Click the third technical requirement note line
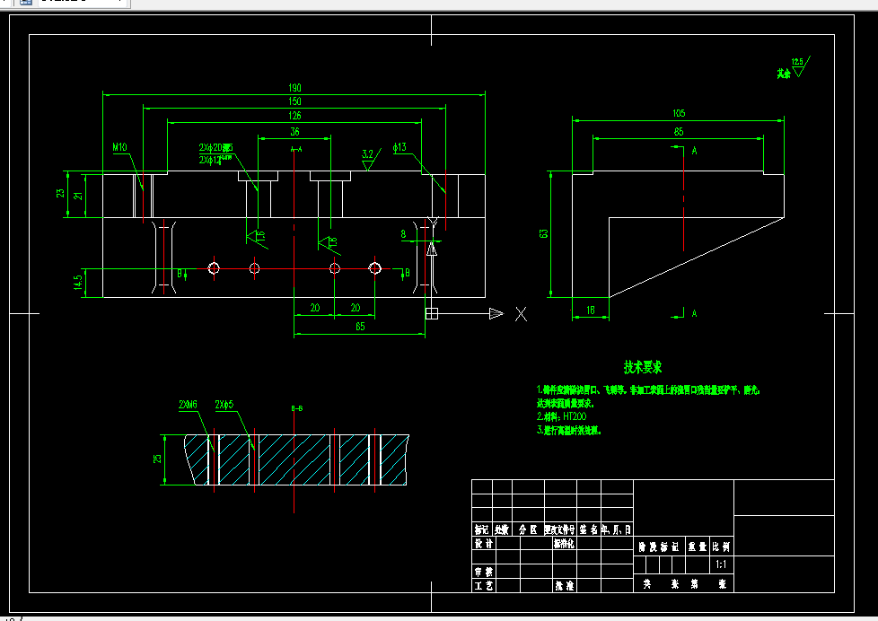878x621 pixels. click(x=569, y=430)
